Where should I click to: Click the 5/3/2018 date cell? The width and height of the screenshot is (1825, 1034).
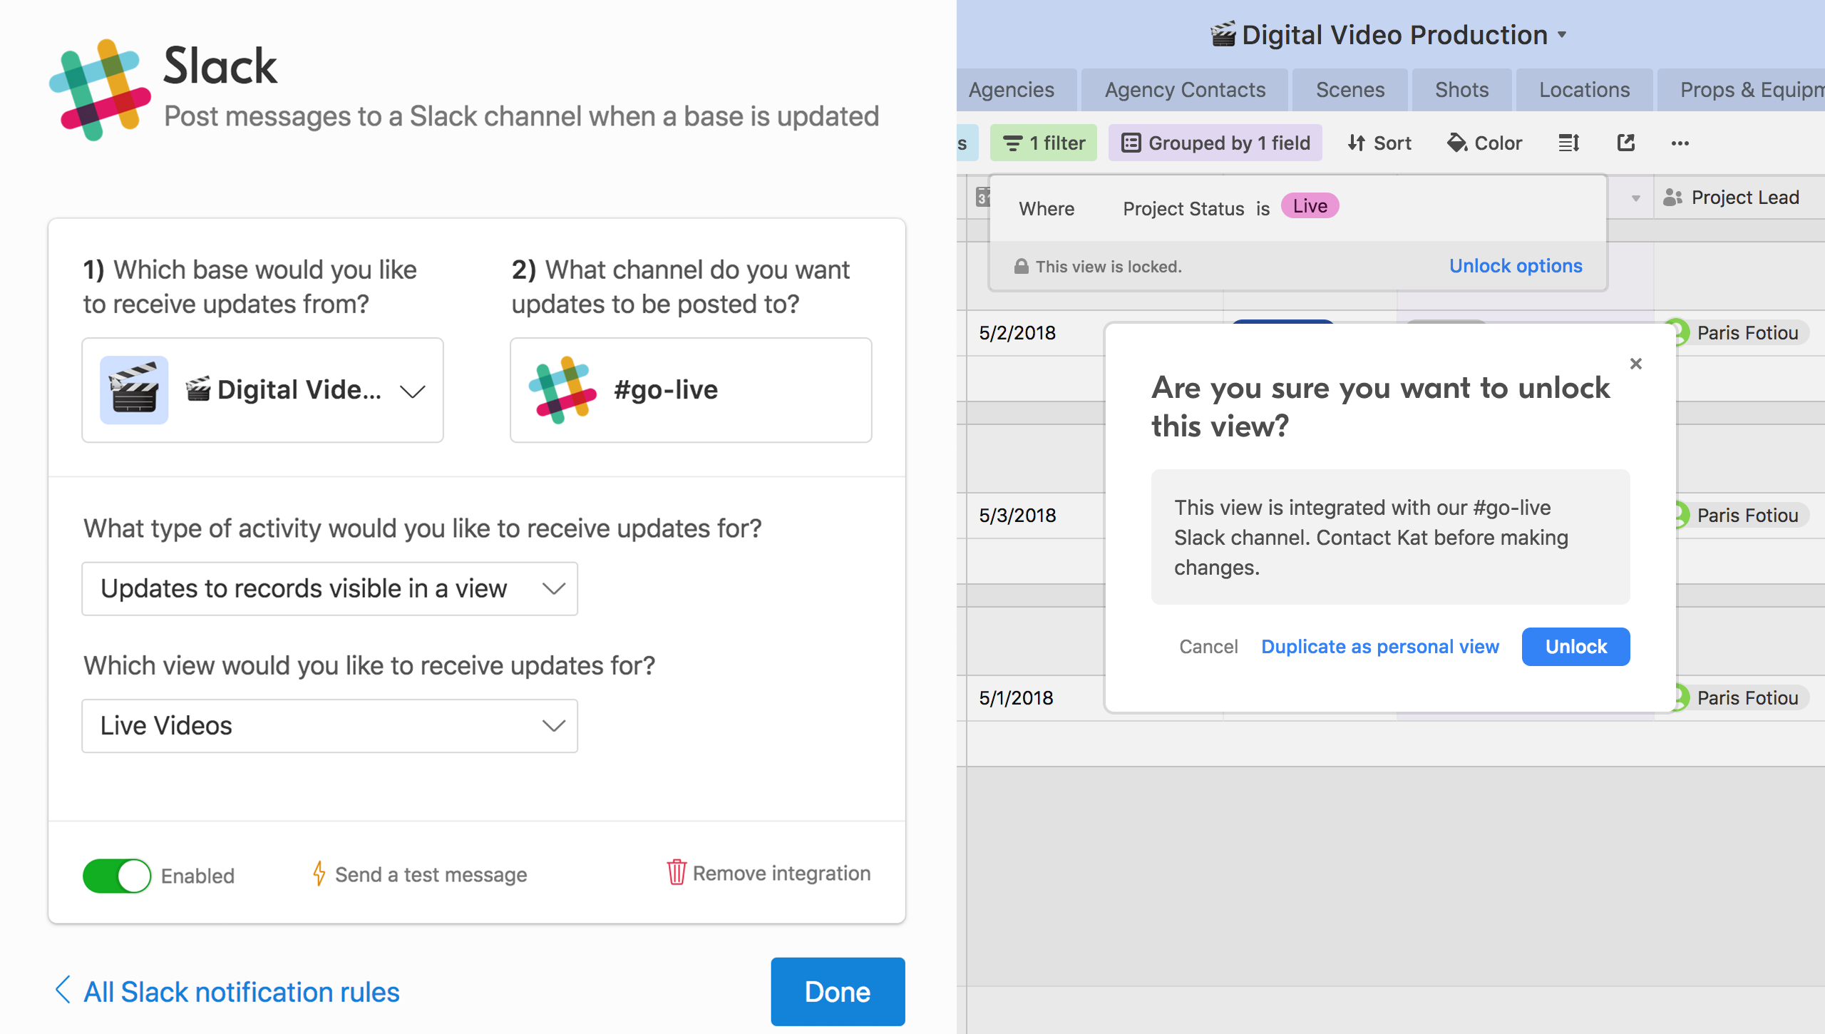[1017, 516]
